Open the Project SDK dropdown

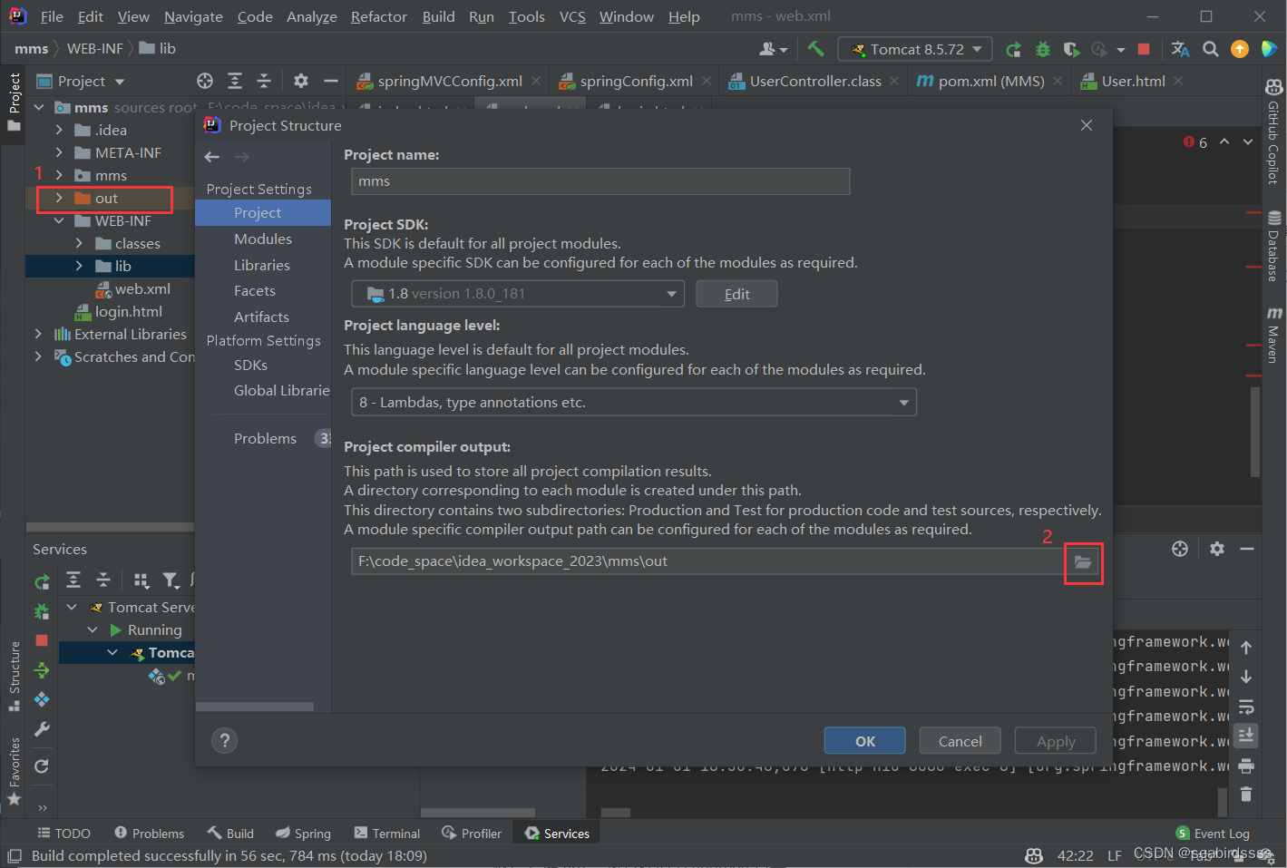(x=517, y=294)
